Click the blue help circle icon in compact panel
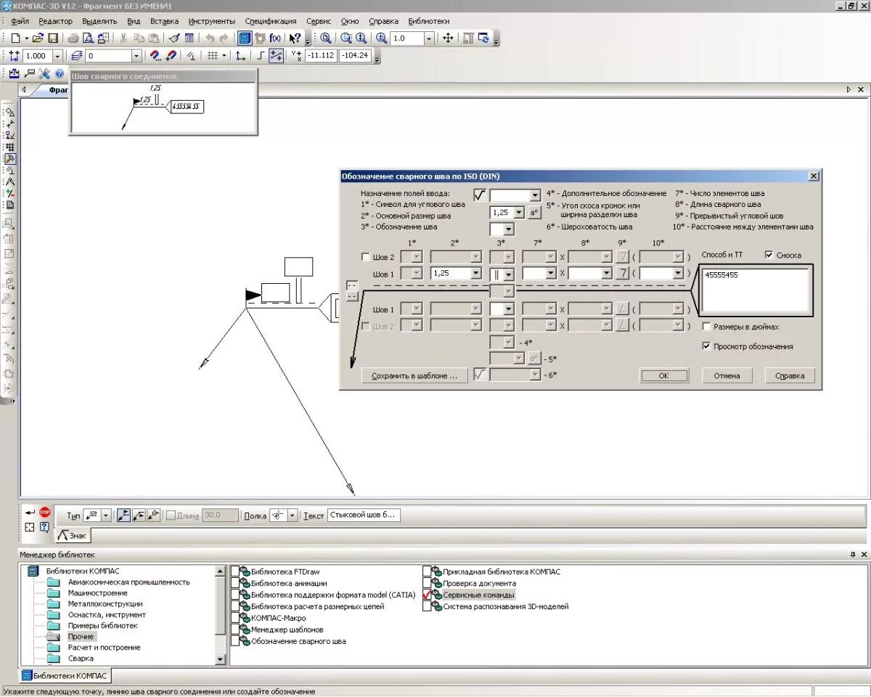 pos(59,73)
